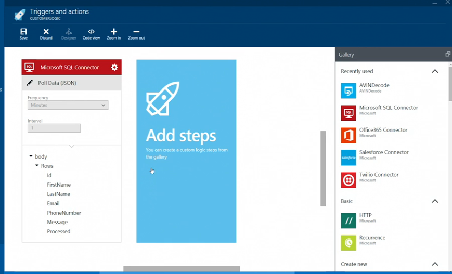Select the LastName field
452x274 pixels.
coord(59,194)
